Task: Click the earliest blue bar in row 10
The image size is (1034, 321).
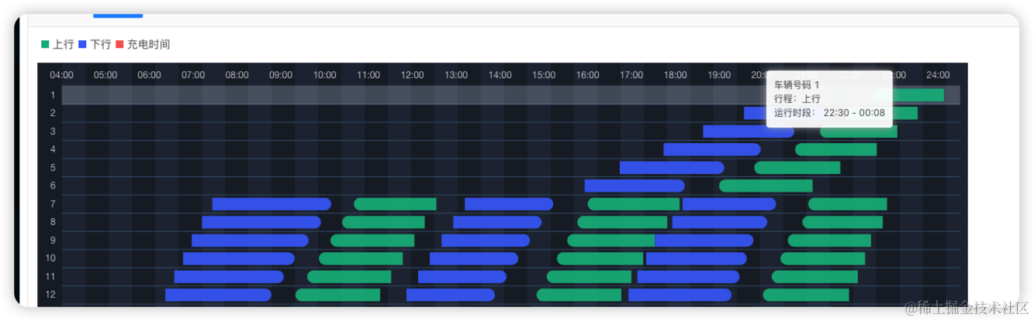Action: click(x=239, y=258)
